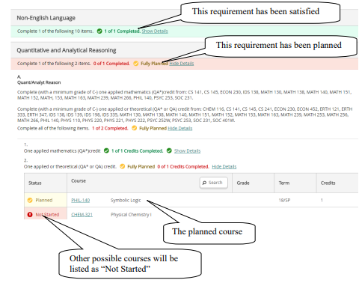Click the 0 of 1 Credits Completed text

(183, 167)
